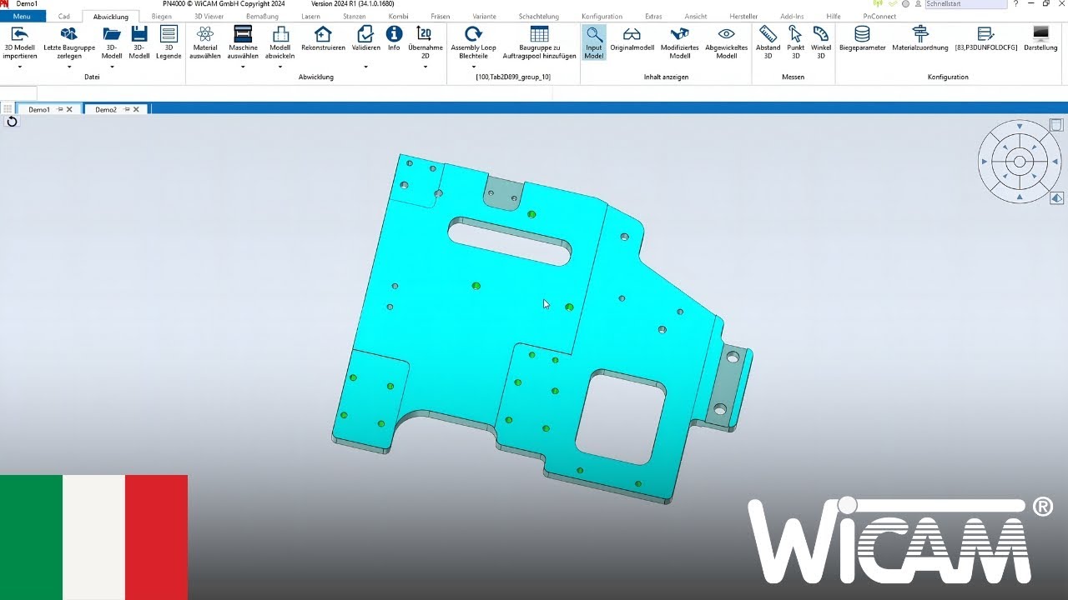Select Winkel 3D measuring tool
This screenshot has height=600, width=1068.
[x=821, y=42]
